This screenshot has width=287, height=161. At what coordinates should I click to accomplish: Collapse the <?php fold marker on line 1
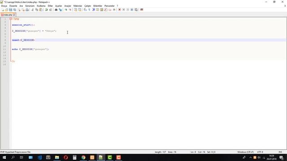(11, 19)
